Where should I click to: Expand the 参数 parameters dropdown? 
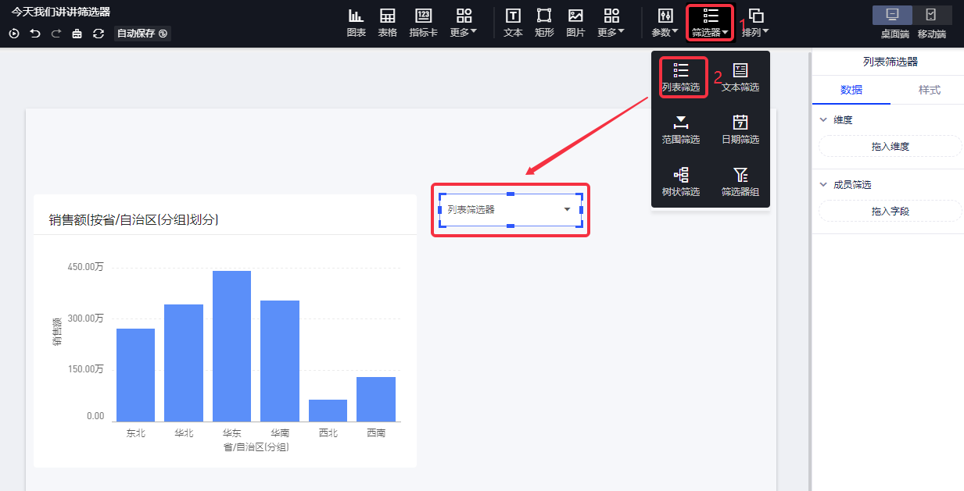tap(665, 23)
